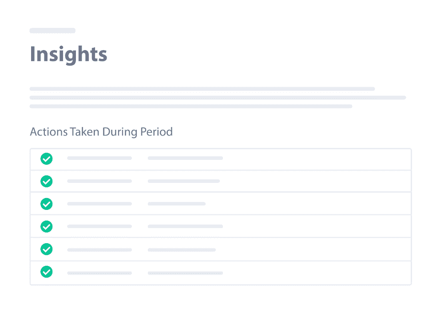The width and height of the screenshot is (444, 314).
Task: Click the small placeholder bar above Insights
Action: pos(52,31)
